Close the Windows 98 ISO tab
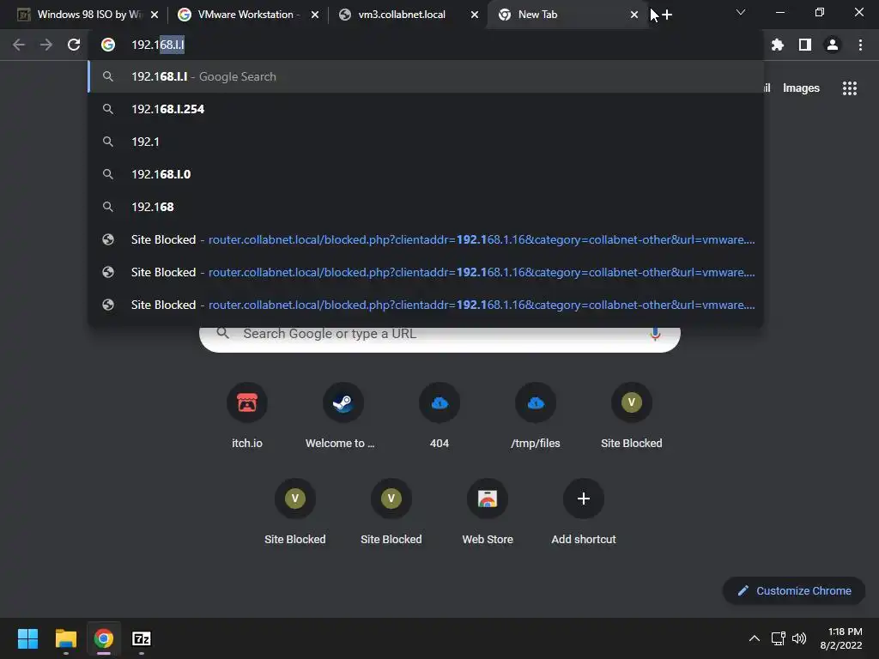The image size is (879, 659). [155, 15]
